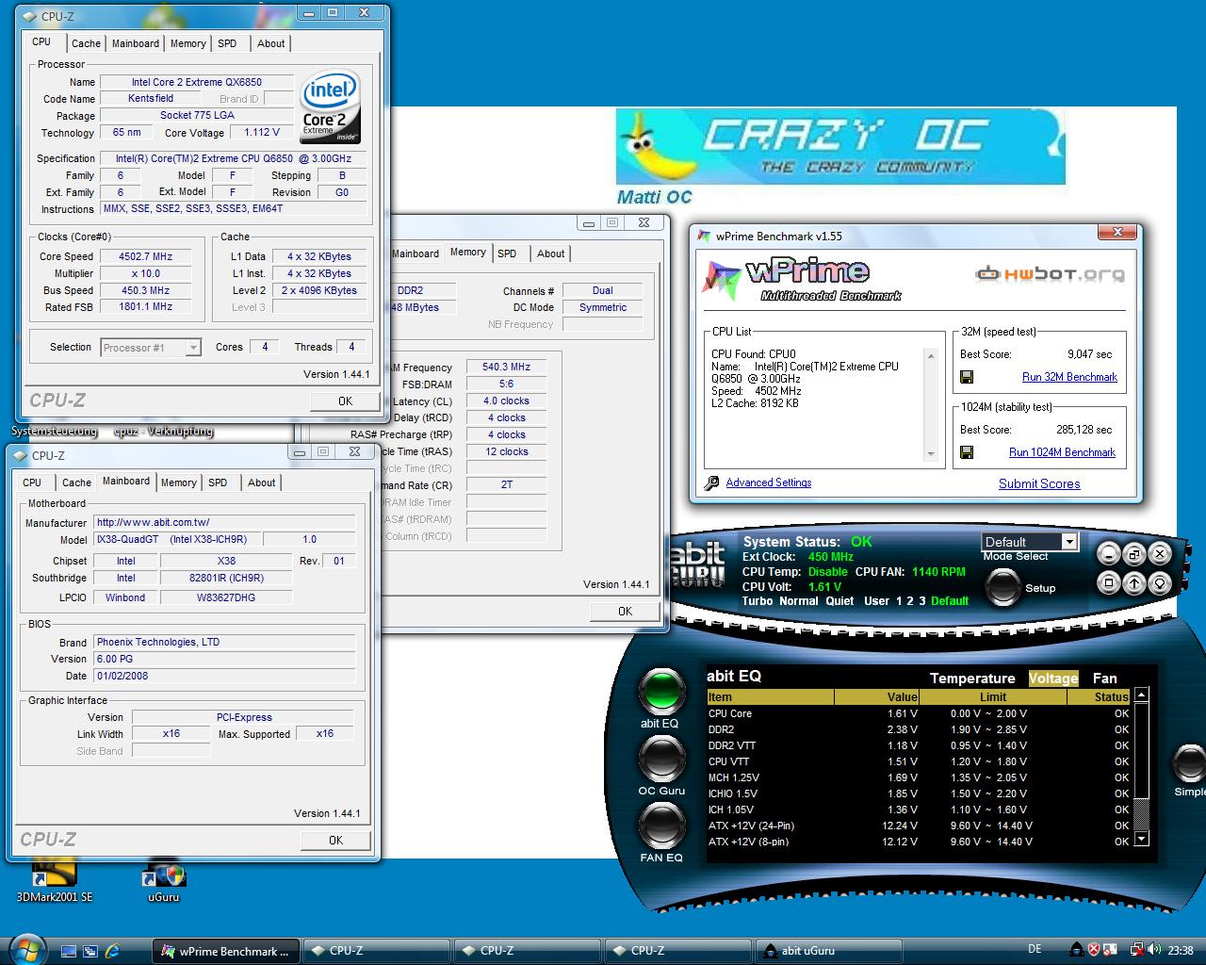
Task: Click OK in the top CPU-Z window
Action: click(x=345, y=401)
